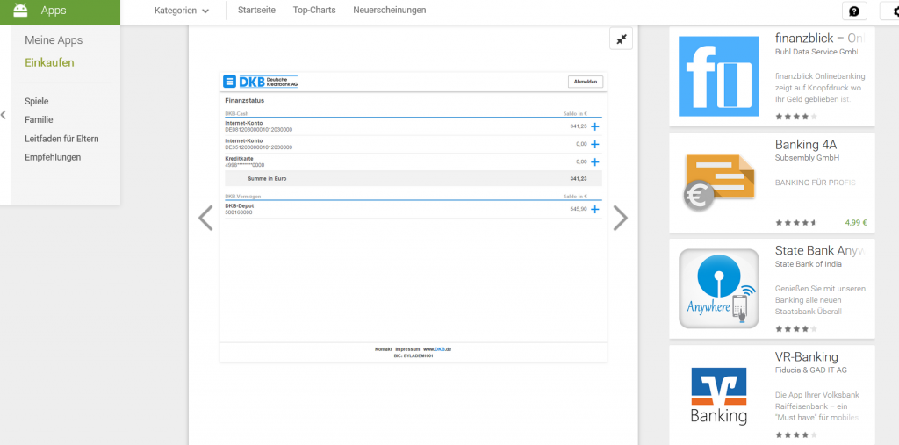Screen dimensions: 899x445
Task: Open Spiele category link
Action: click(37, 102)
